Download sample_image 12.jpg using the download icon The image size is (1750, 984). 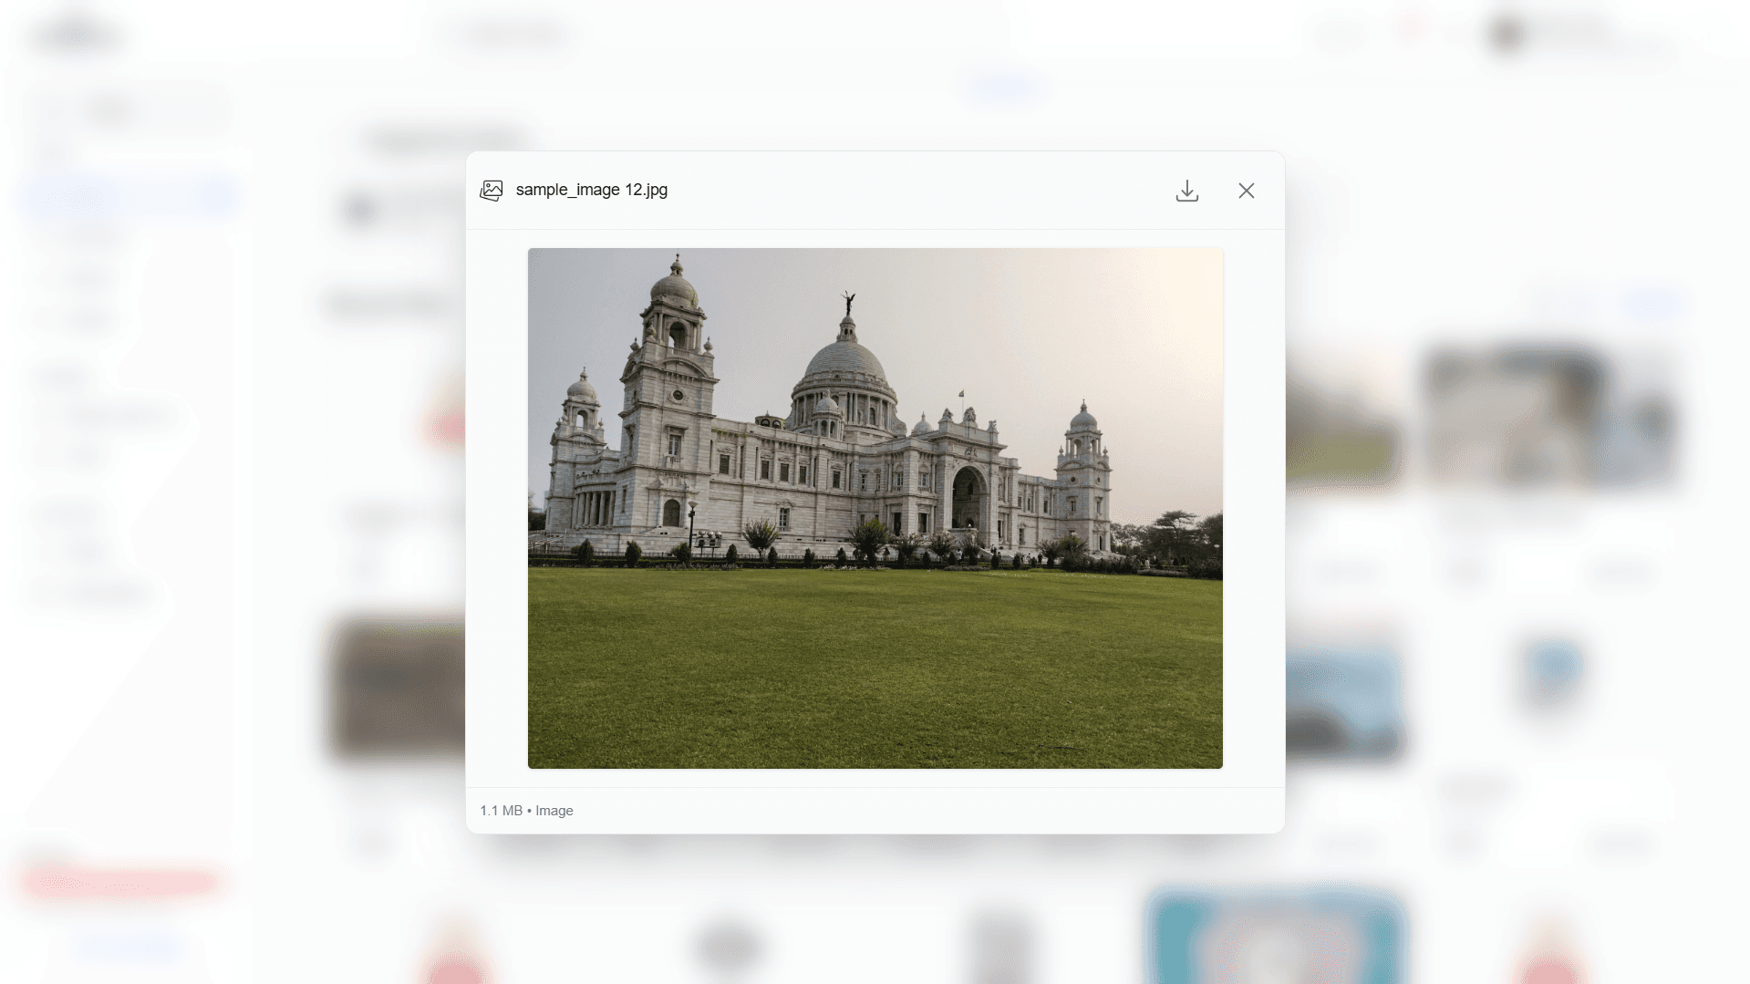[x=1186, y=191]
